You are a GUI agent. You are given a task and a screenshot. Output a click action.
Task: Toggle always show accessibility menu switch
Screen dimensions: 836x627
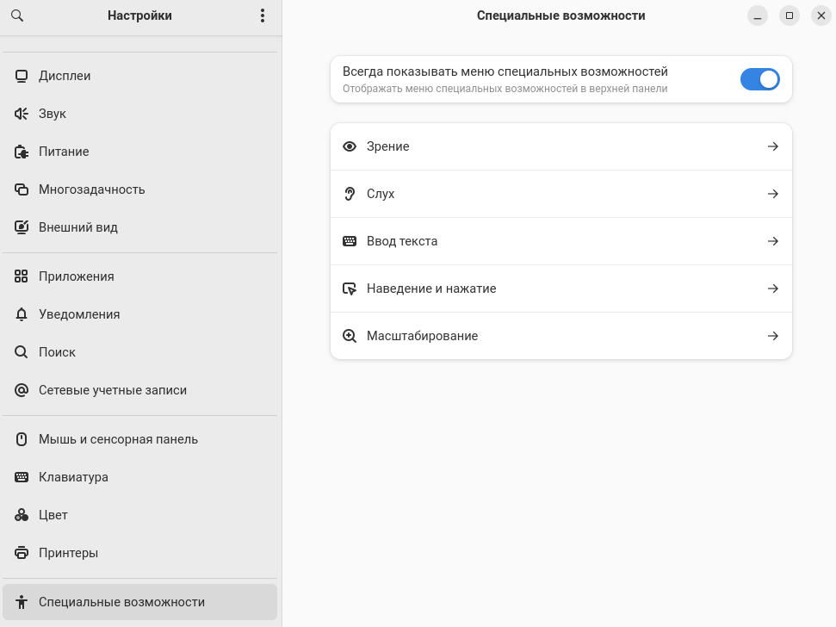click(759, 79)
